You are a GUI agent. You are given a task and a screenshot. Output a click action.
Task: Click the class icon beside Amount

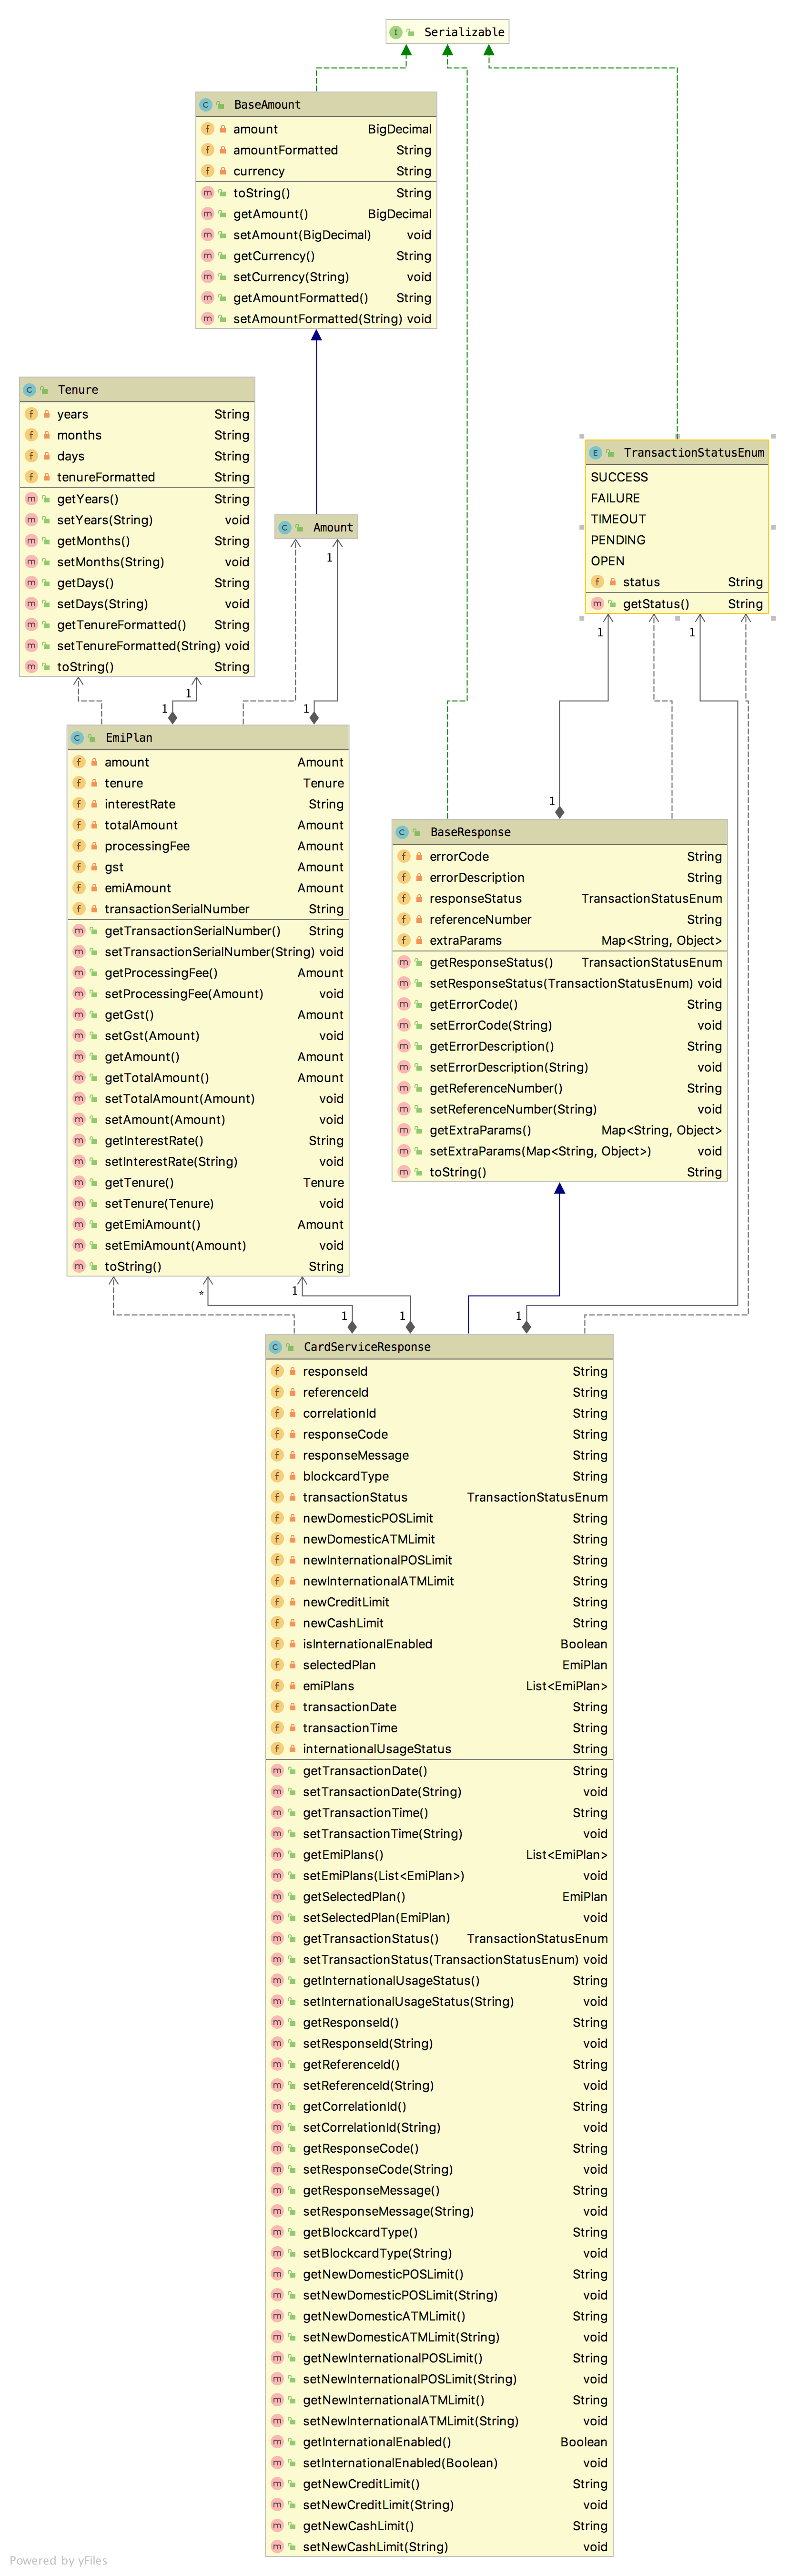[x=285, y=527]
